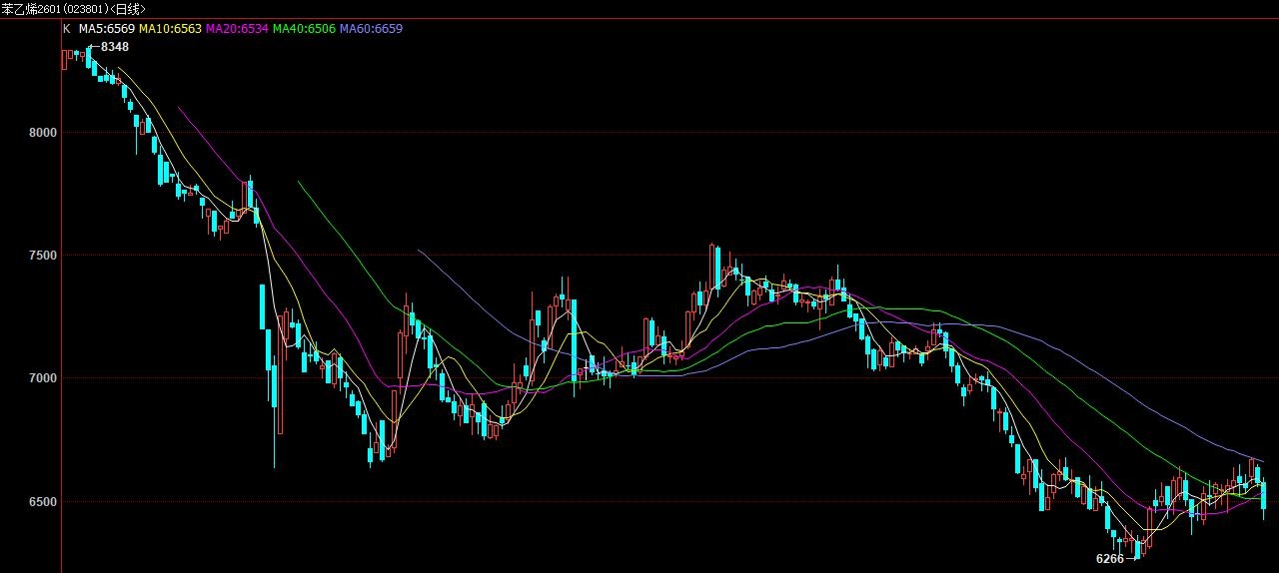Click the candle at the 8348 high
Image resolution: width=1279 pixels, height=573 pixels.
tap(89, 57)
